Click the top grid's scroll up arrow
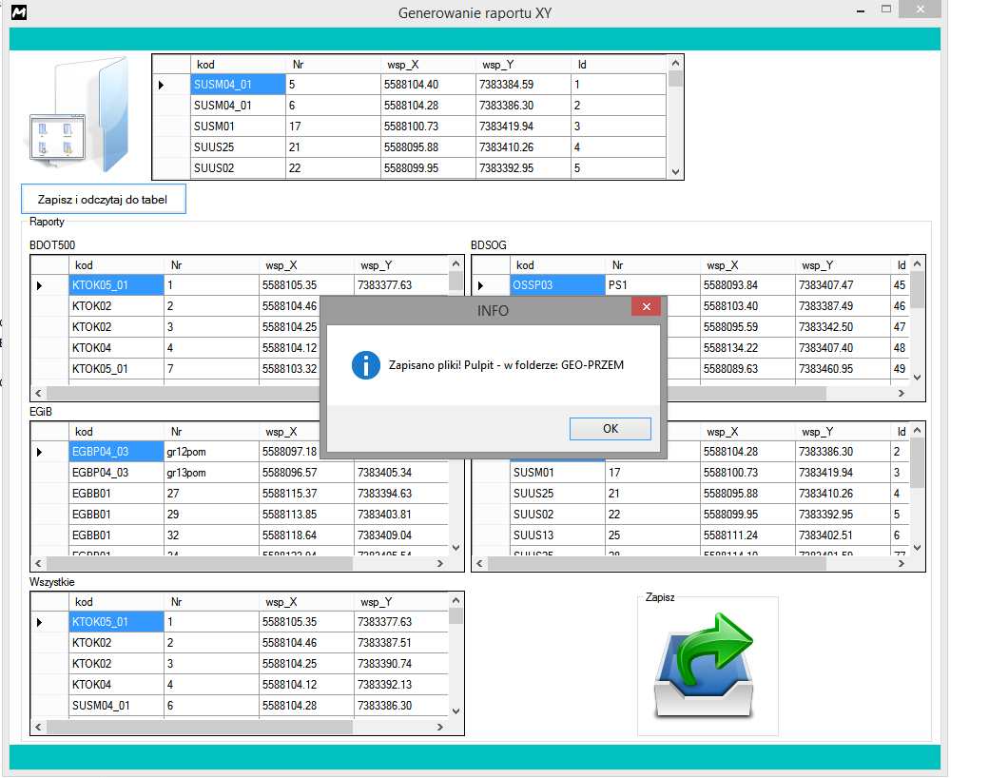 [x=675, y=63]
